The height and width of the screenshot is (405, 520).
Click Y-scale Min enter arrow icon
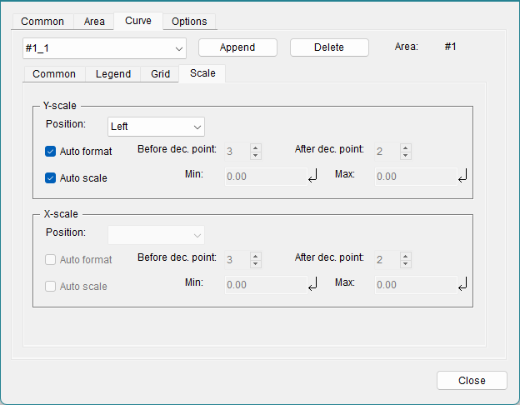[313, 176]
